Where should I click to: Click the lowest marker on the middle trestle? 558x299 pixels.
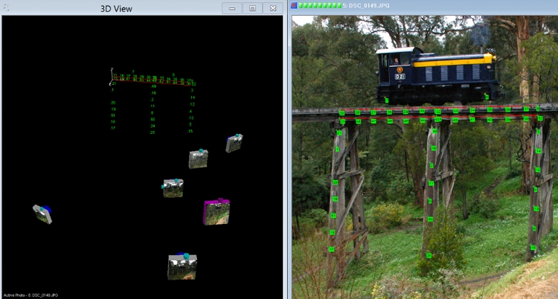[x=429, y=255]
